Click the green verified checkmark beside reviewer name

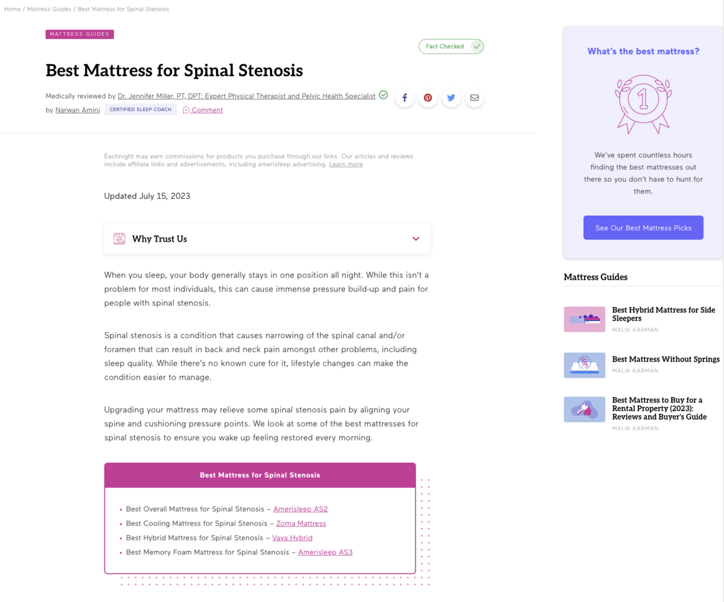tap(383, 95)
